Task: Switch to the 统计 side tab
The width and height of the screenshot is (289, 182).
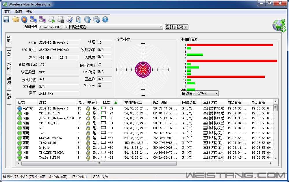Action: [x=9, y=53]
